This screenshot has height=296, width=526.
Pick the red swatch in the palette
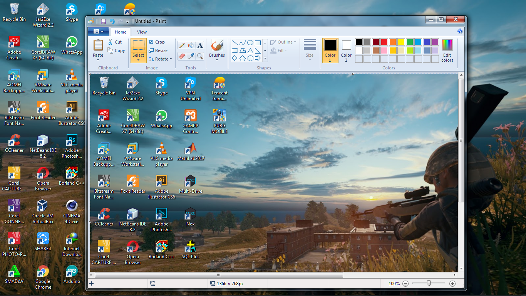pos(384,42)
